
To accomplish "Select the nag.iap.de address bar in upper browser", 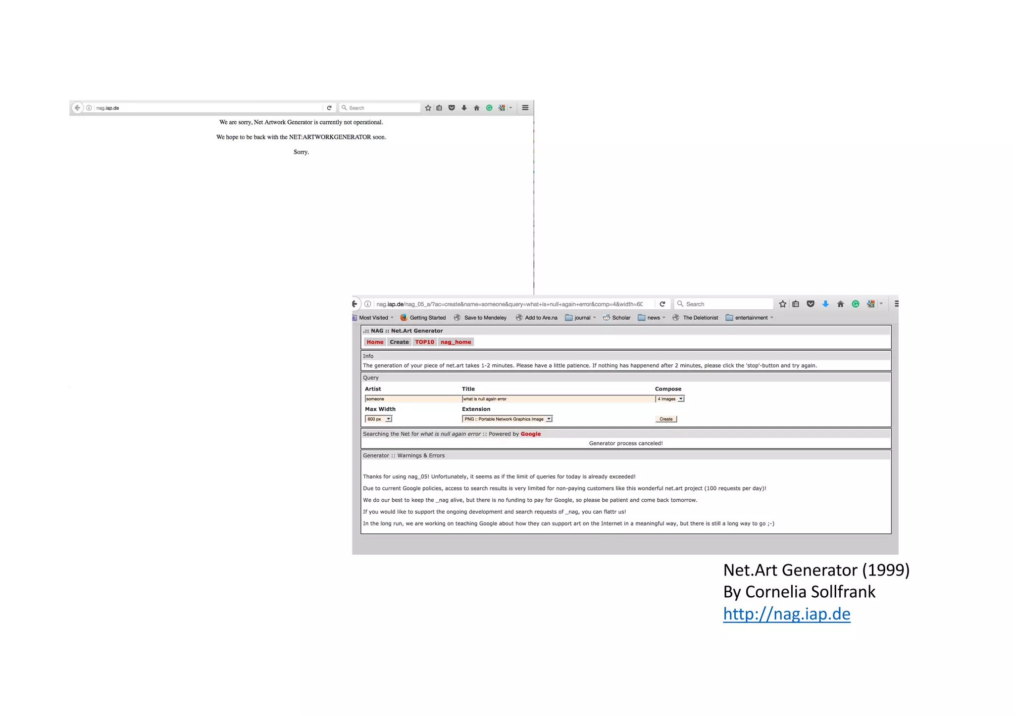I will (x=208, y=108).
